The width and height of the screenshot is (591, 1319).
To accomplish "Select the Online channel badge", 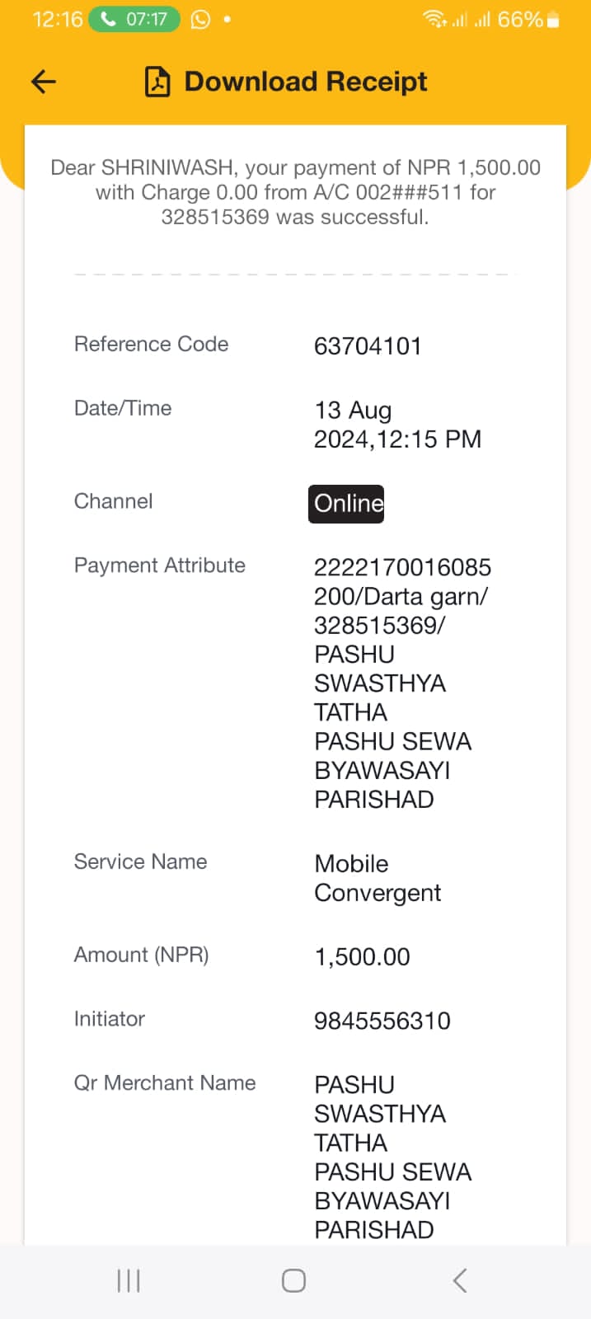I will click(346, 504).
